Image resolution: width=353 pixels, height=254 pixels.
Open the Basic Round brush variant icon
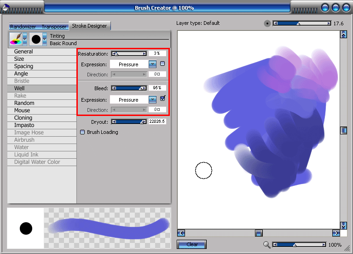point(36,39)
